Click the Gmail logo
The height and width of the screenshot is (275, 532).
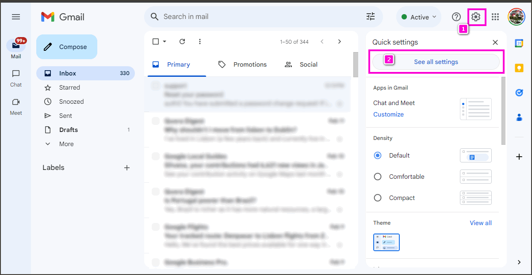pyautogui.click(x=63, y=17)
